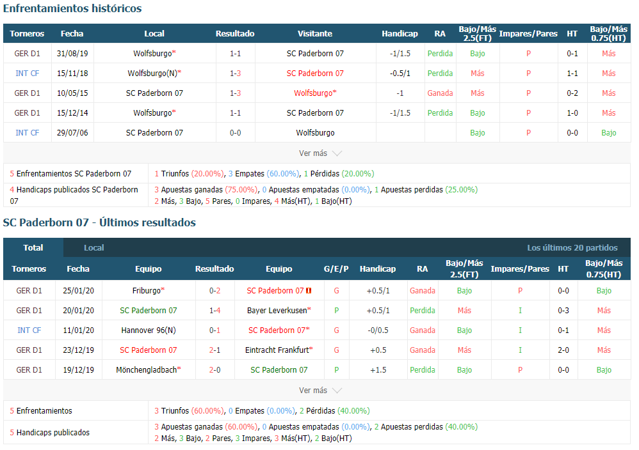Open result 1-1 of 31/08/19 match

coord(235,53)
